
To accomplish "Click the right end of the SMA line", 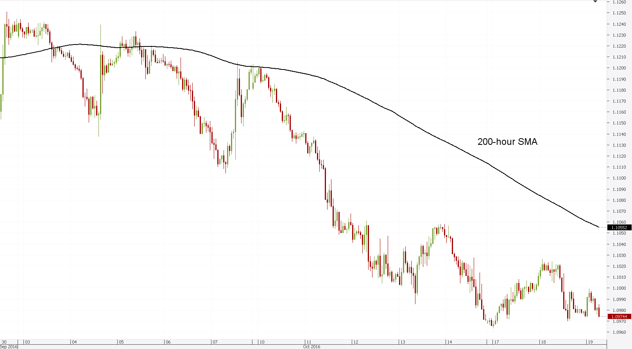I will [x=598, y=227].
